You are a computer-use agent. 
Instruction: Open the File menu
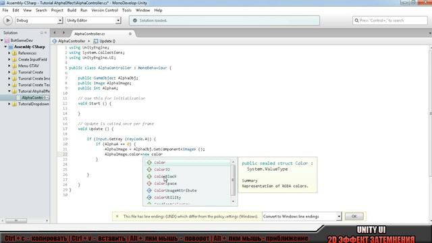[5, 10]
